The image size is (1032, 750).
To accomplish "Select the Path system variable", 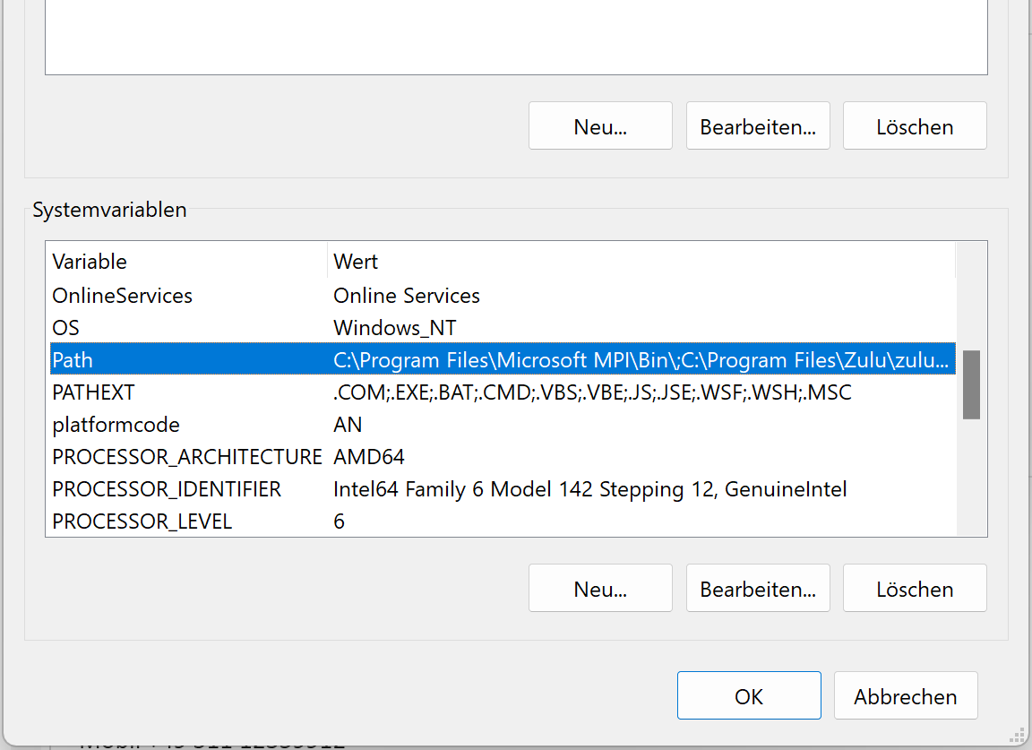I will coord(73,360).
